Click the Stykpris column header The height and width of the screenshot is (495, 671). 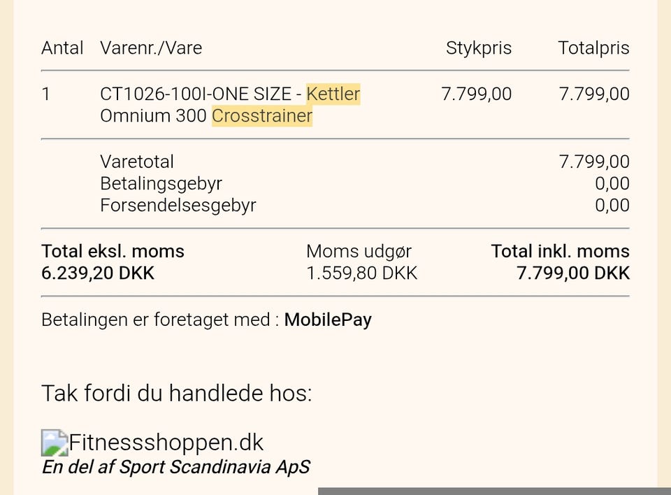point(479,48)
